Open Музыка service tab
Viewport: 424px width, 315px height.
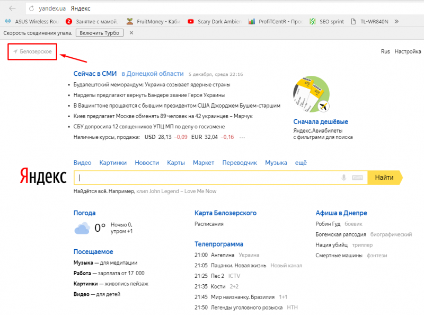click(276, 163)
